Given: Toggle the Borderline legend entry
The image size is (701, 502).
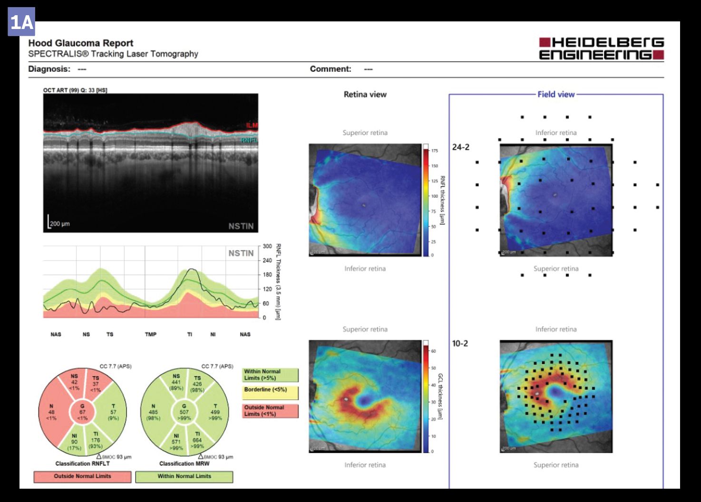Looking at the screenshot, I should pos(269,393).
